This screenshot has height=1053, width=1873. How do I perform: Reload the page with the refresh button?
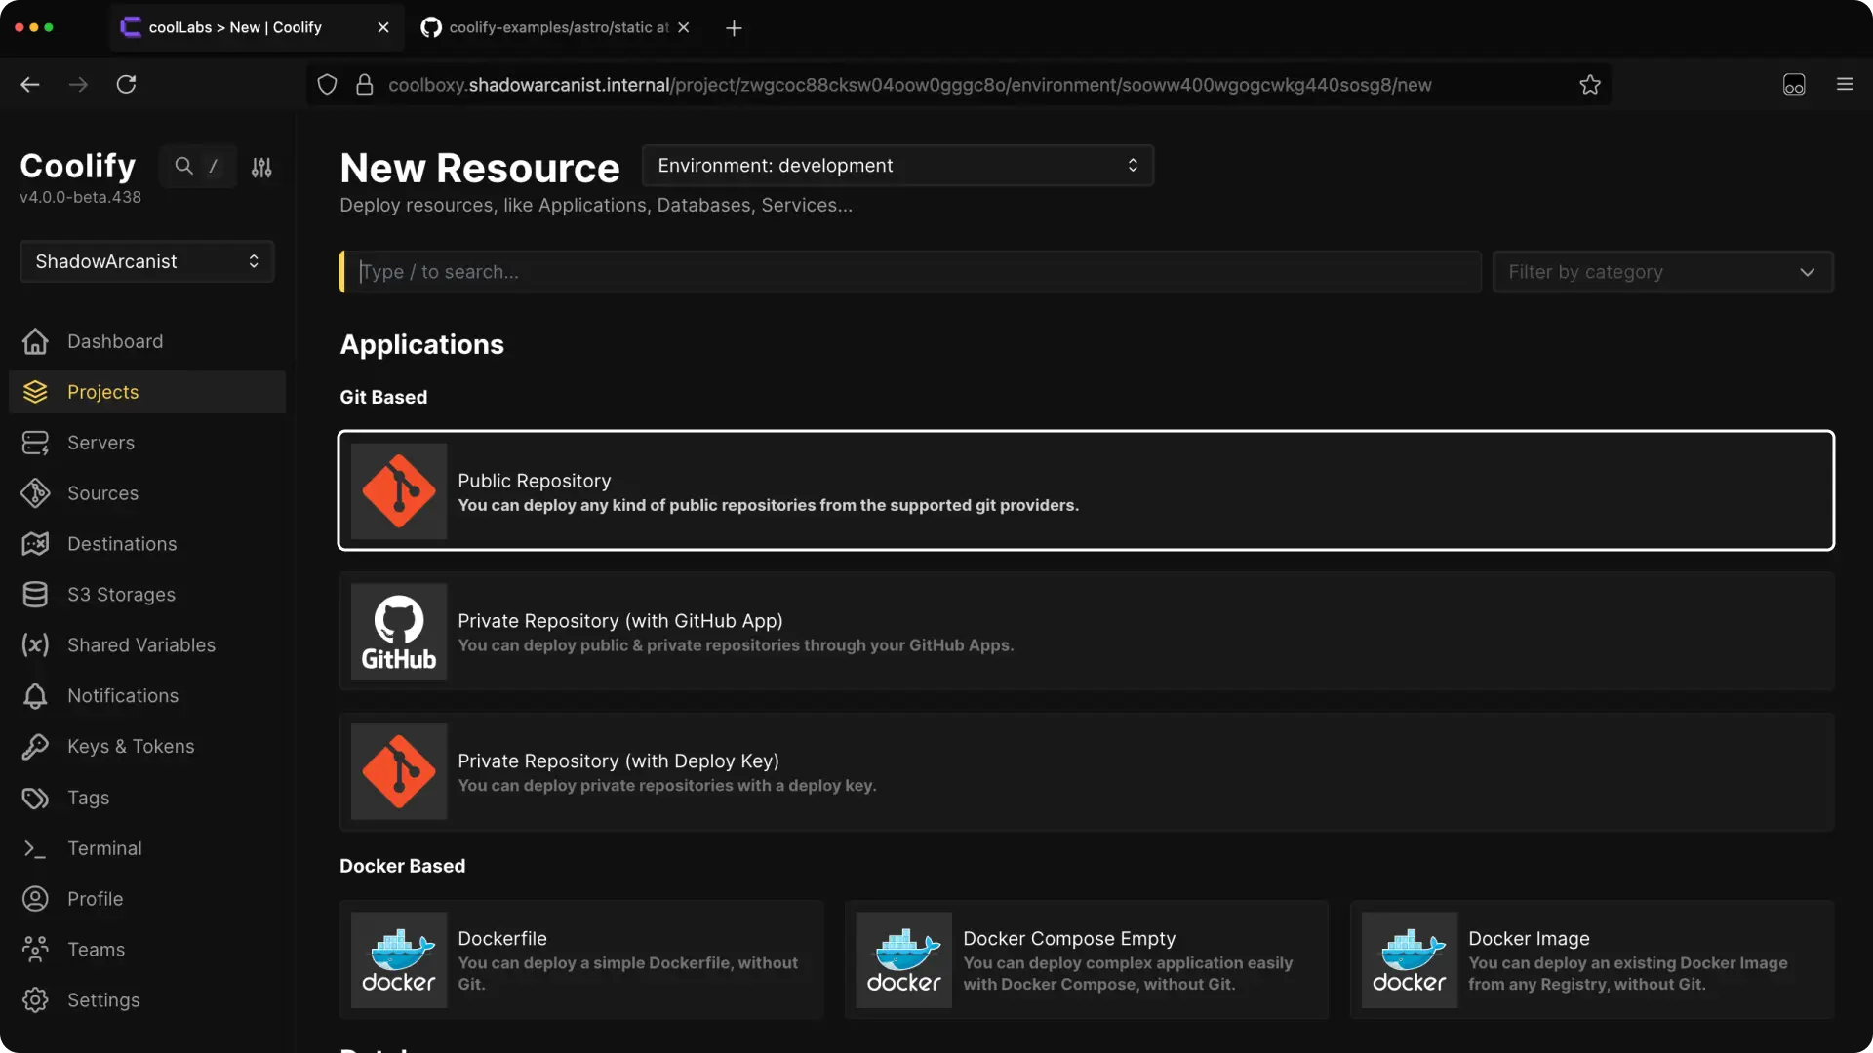(x=126, y=85)
